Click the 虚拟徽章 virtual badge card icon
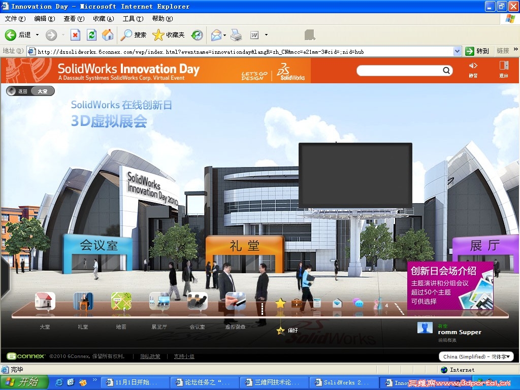 [x=236, y=301]
